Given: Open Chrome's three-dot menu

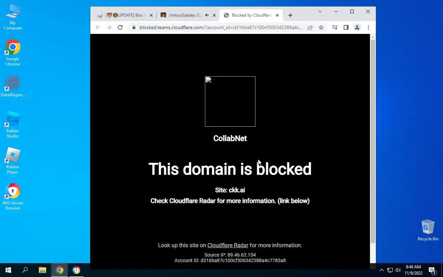Looking at the screenshot, I should click(x=368, y=27).
